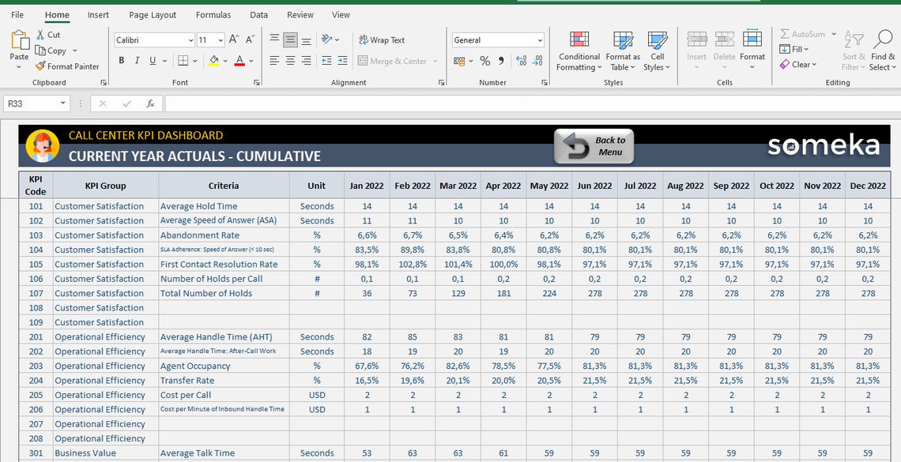
Task: Click the Back to Menu button
Action: [x=594, y=146]
